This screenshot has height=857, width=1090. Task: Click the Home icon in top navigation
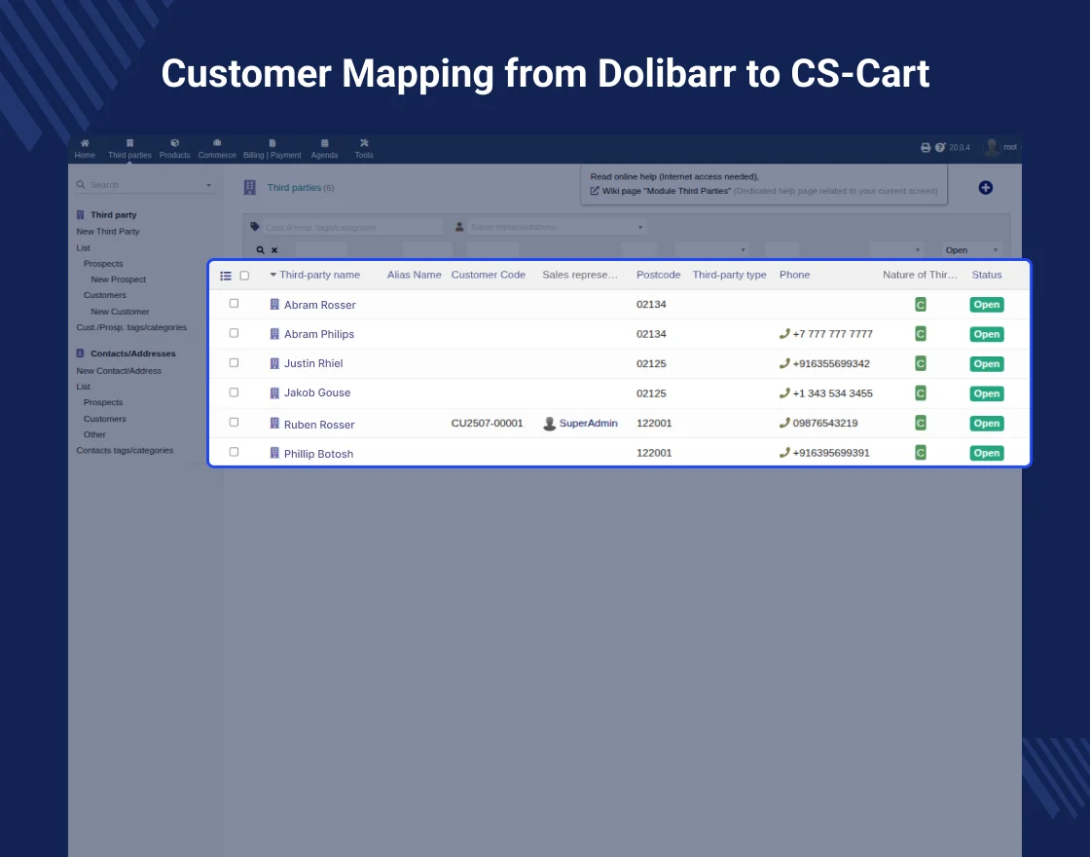click(85, 143)
